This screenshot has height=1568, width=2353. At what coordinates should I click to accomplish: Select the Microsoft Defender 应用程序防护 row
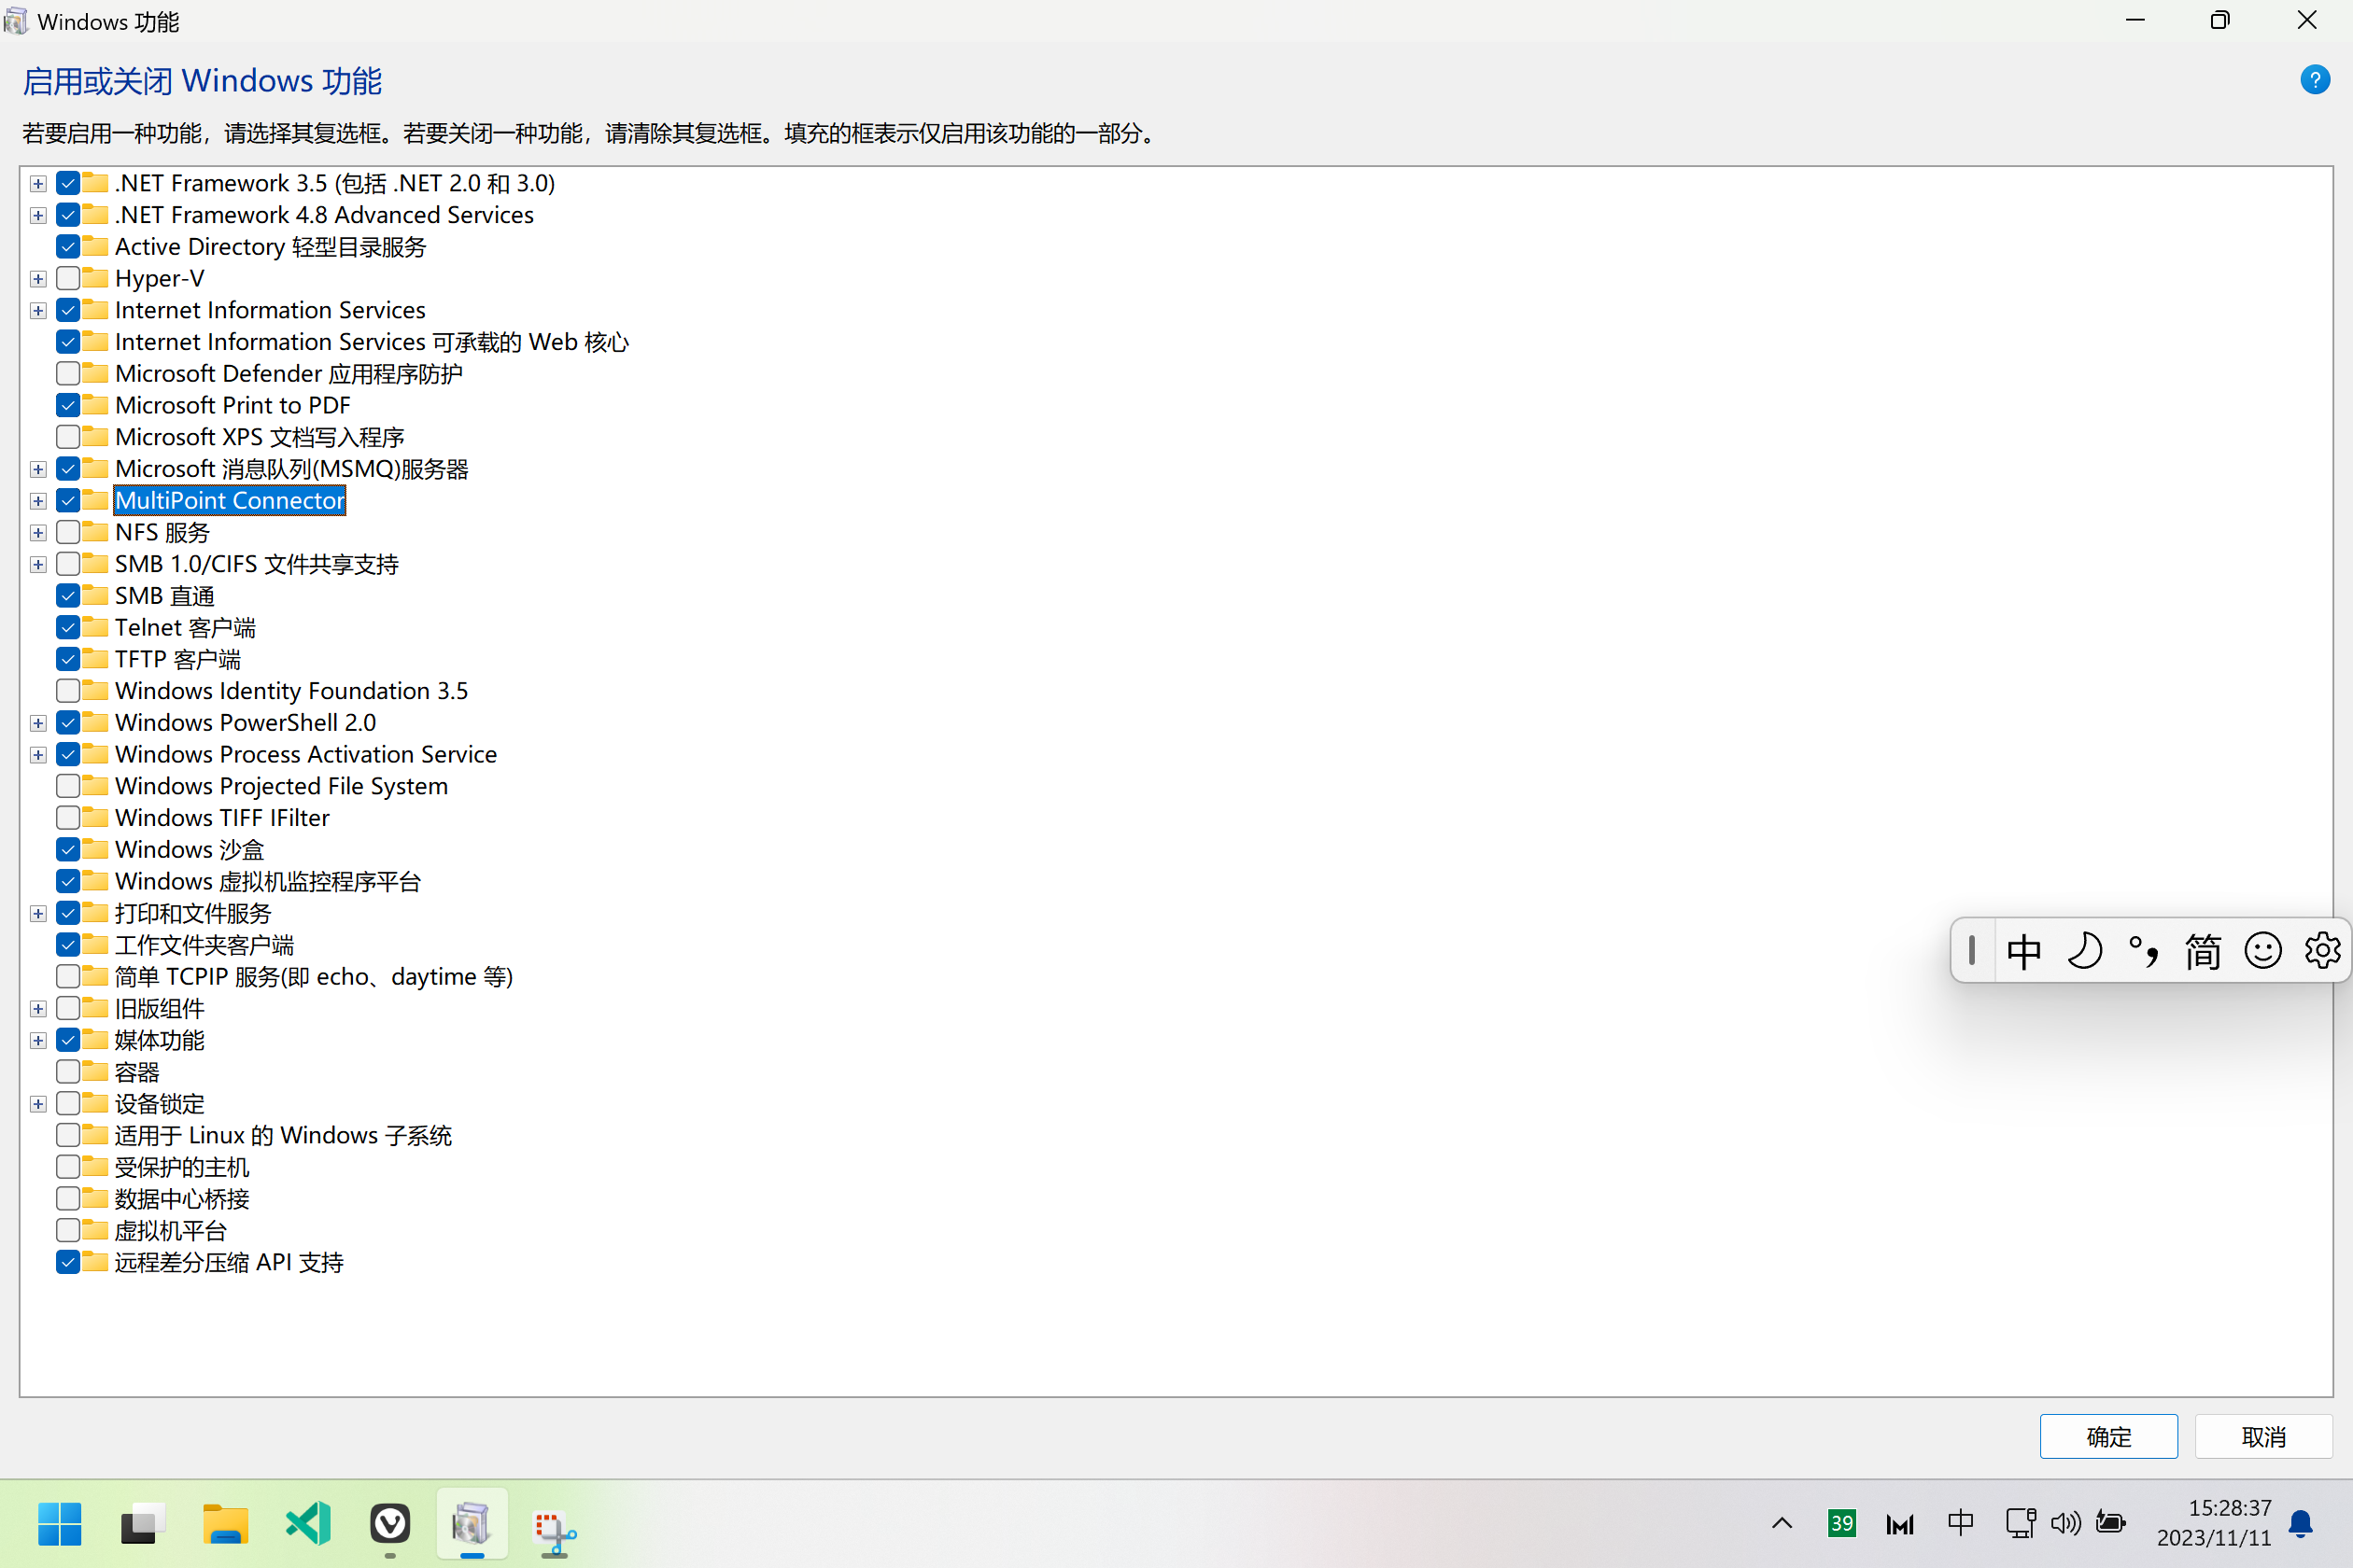289,373
